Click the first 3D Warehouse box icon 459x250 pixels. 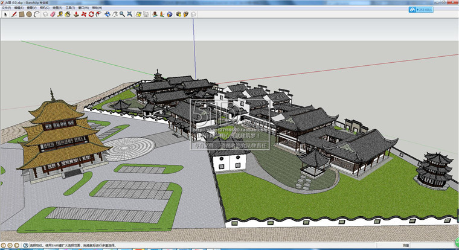tap(178, 14)
